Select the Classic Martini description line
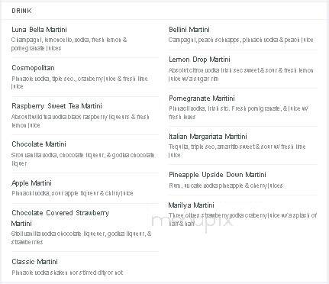The width and height of the screenshot is (329, 284). (x=67, y=273)
